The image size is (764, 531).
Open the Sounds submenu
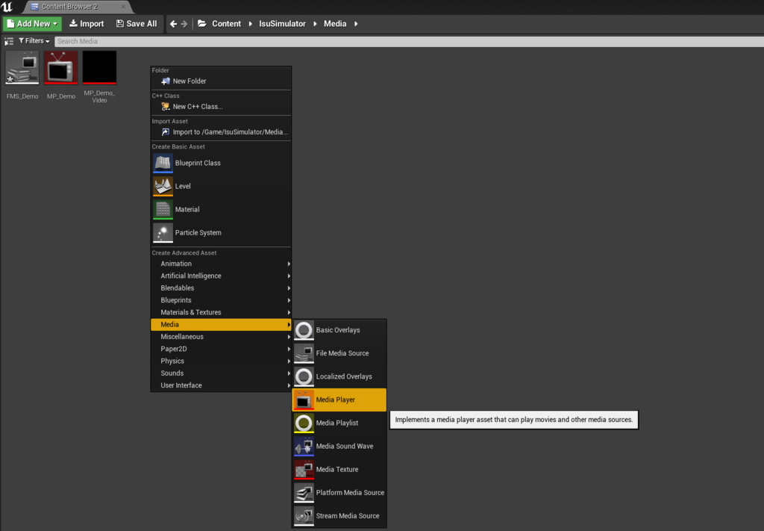pyautogui.click(x=221, y=373)
